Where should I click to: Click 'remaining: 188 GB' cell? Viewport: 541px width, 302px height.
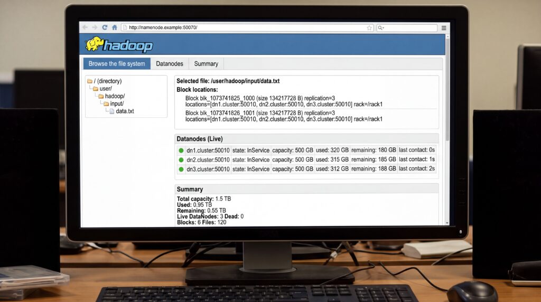pos(374,169)
